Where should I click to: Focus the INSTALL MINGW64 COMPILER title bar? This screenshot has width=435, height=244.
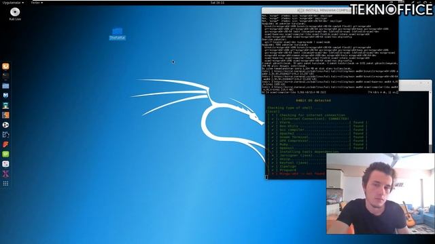pyautogui.click(x=330, y=11)
